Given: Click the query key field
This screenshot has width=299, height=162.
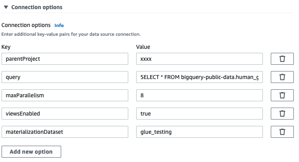Looking at the screenshot, I should (65, 77).
